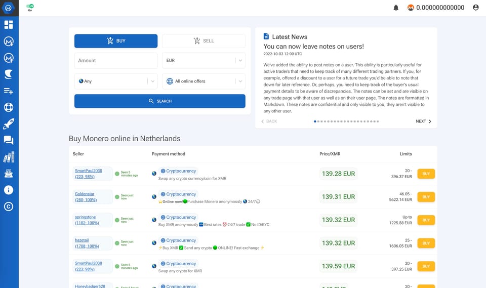Click the Monero coin balance icon
This screenshot has width=486, height=288.
(411, 8)
